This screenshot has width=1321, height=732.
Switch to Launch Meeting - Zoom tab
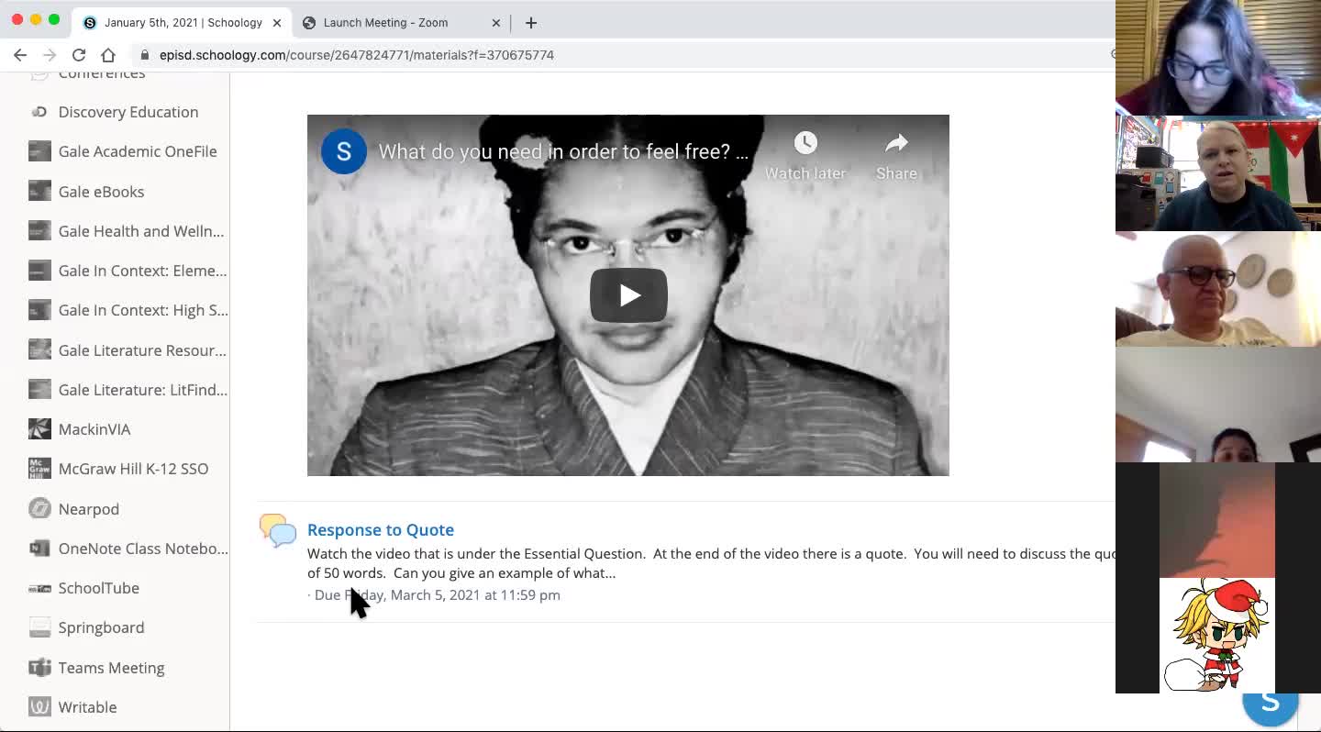(385, 22)
